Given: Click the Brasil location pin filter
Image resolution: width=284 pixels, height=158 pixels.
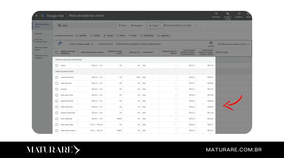Looking at the screenshot, I should 122,26.
